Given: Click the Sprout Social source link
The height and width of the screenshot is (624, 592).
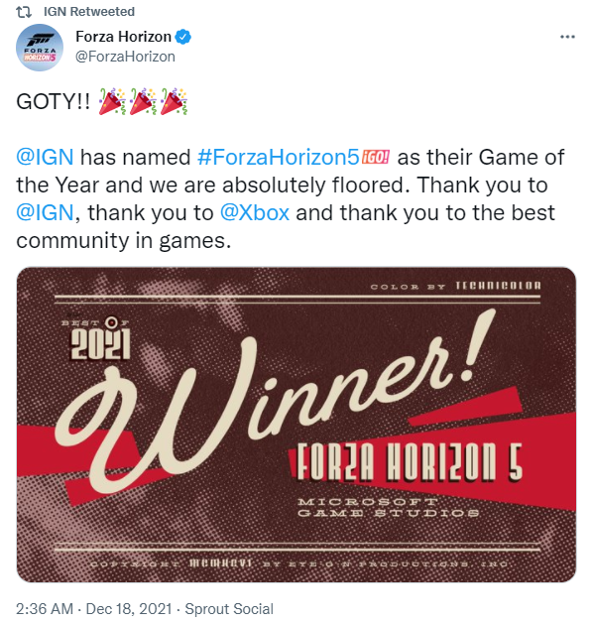Looking at the screenshot, I should point(229,609).
